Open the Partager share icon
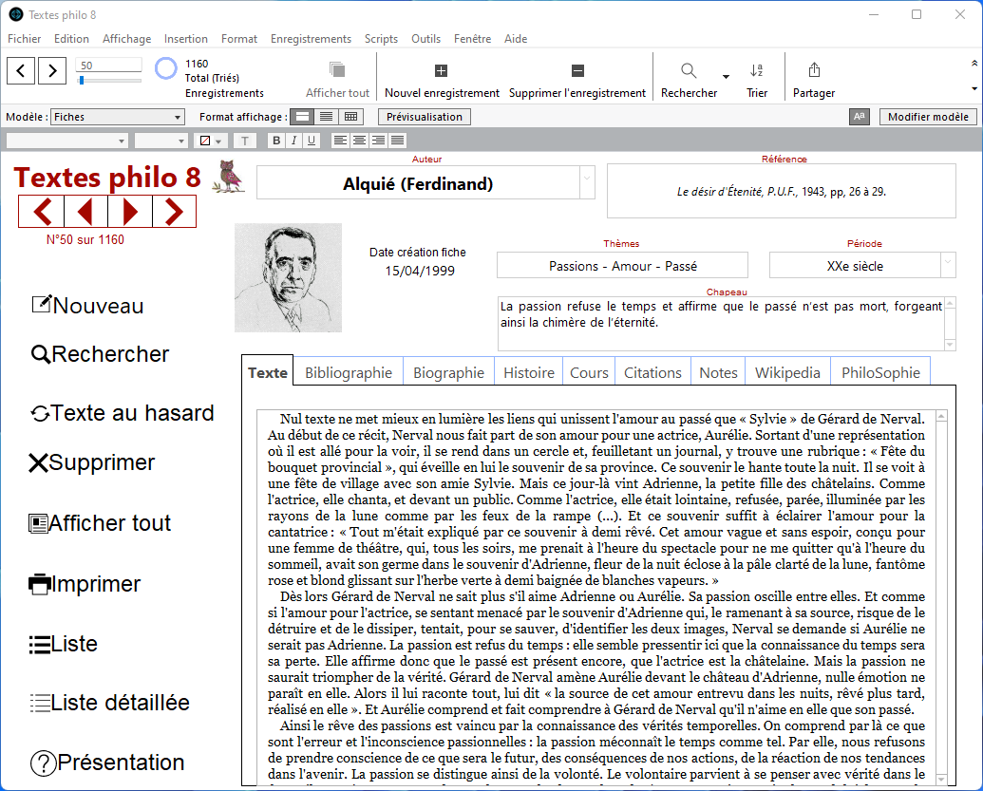 point(814,71)
